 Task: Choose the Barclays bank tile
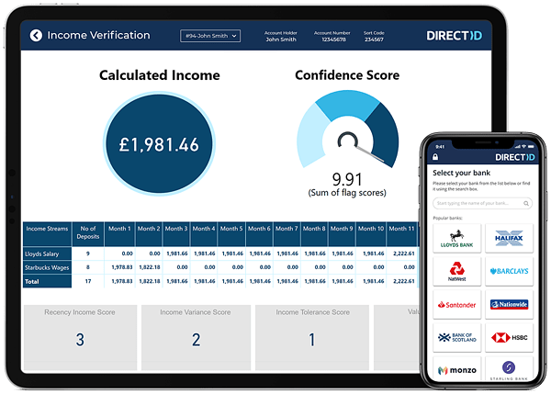point(509,271)
